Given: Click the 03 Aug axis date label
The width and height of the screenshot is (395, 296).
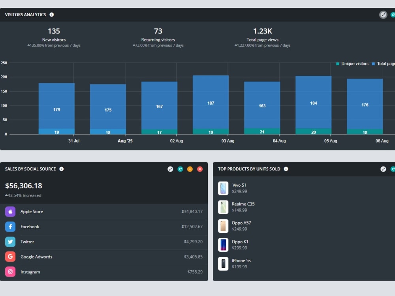Looking at the screenshot, I should (228, 141).
